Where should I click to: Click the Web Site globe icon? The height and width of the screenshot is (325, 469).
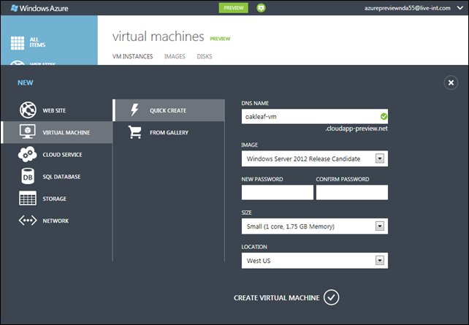(28, 110)
